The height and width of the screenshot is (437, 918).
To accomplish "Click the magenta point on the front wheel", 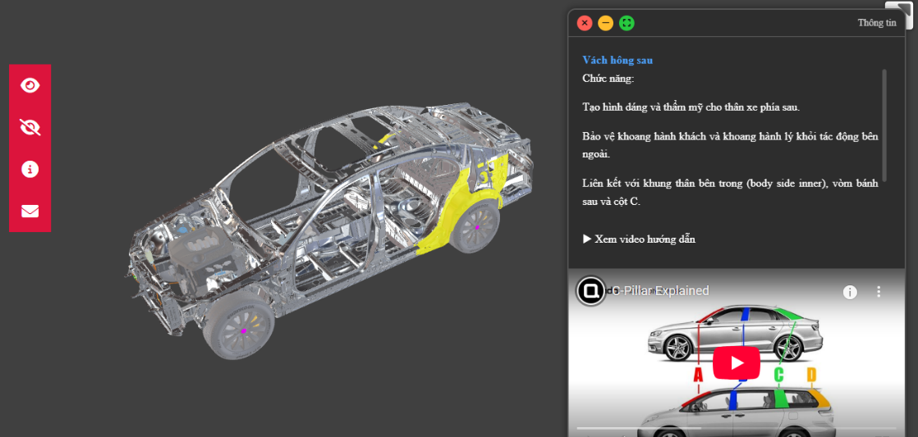I will [x=244, y=331].
